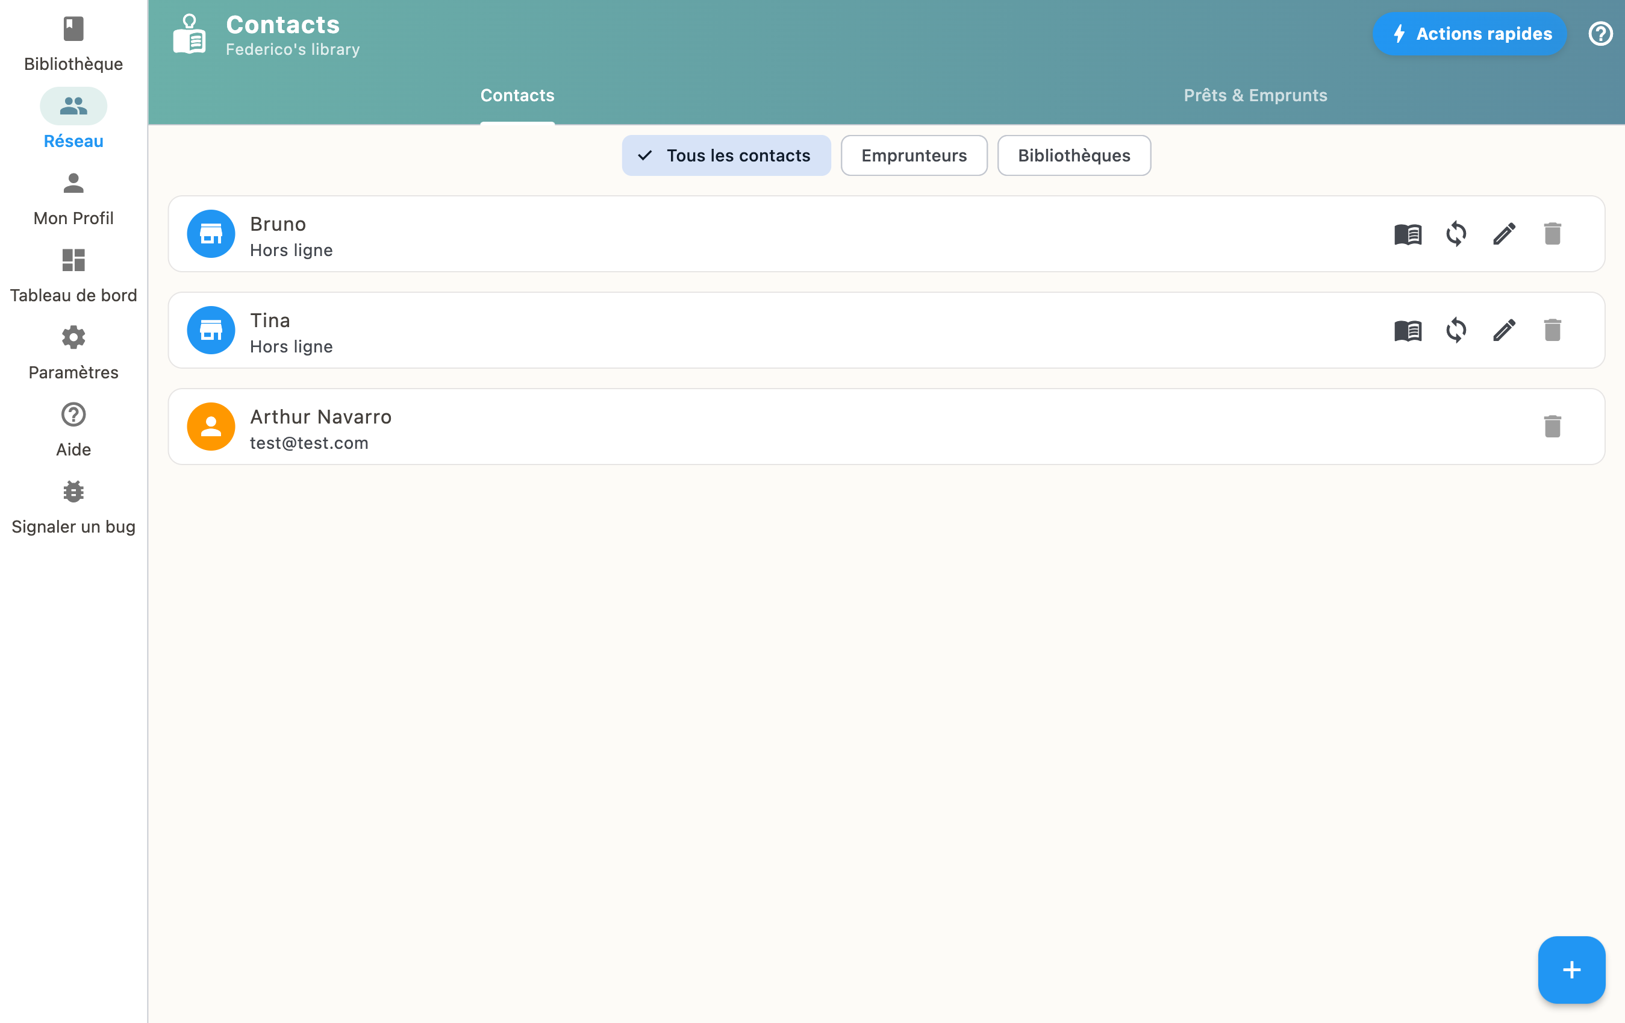The image size is (1625, 1023).
Task: Select the Réseau sidebar icon
Action: pyautogui.click(x=73, y=106)
